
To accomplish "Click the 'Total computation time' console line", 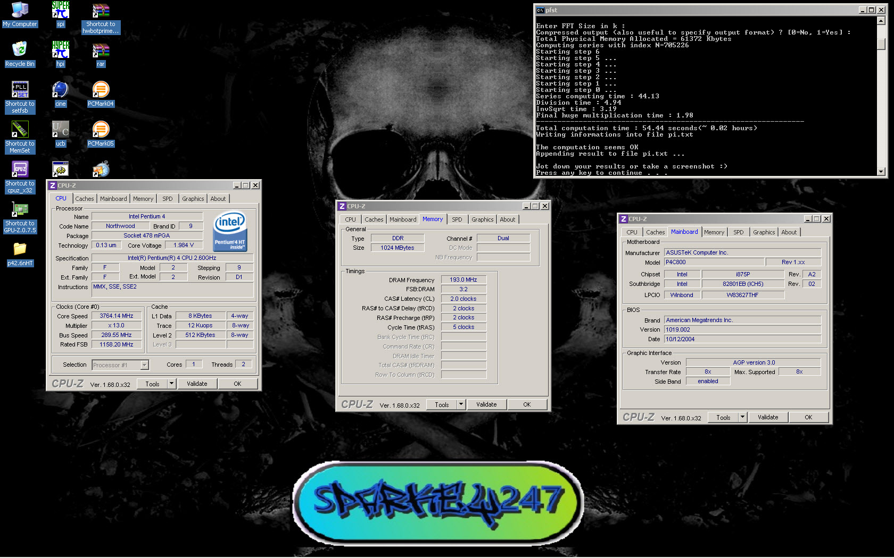I will point(647,128).
